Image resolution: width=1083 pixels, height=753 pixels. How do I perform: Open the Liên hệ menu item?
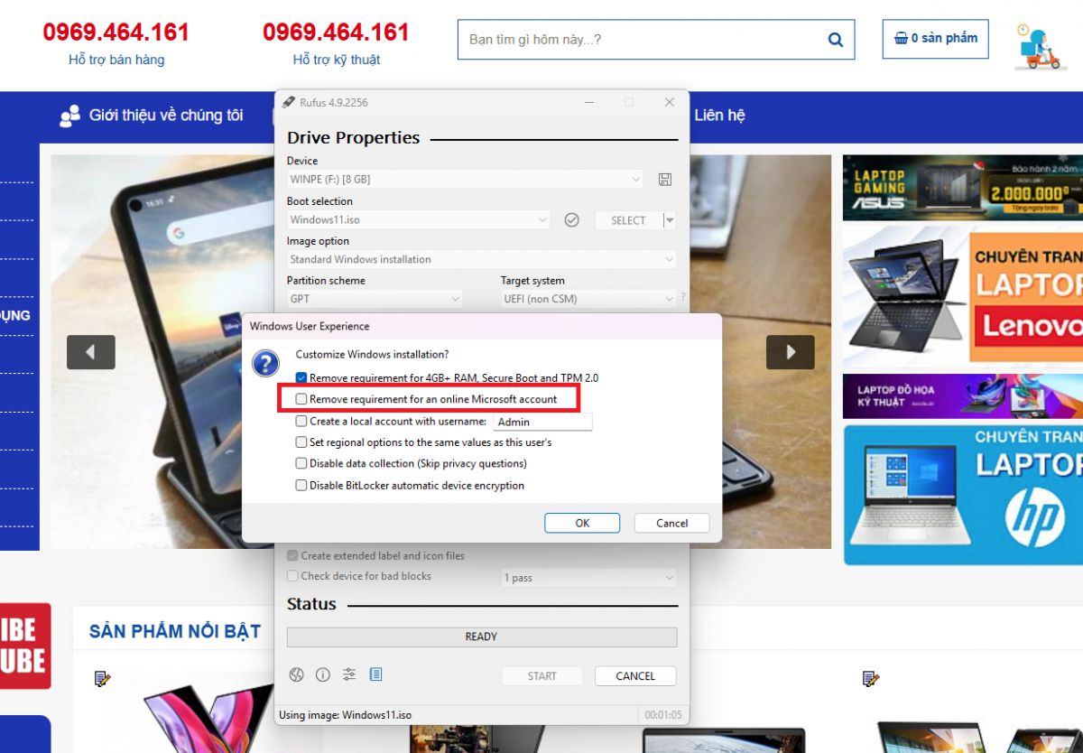[719, 116]
